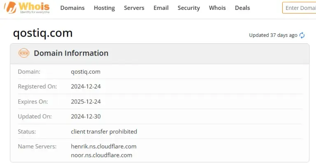Click the Updated 37 days ago text
Viewport: 316px width, 164px height.
[x=273, y=35]
